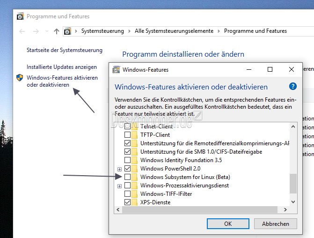Confirm with the OK button
Viewport: 314px width, 238px height.
click(x=228, y=223)
